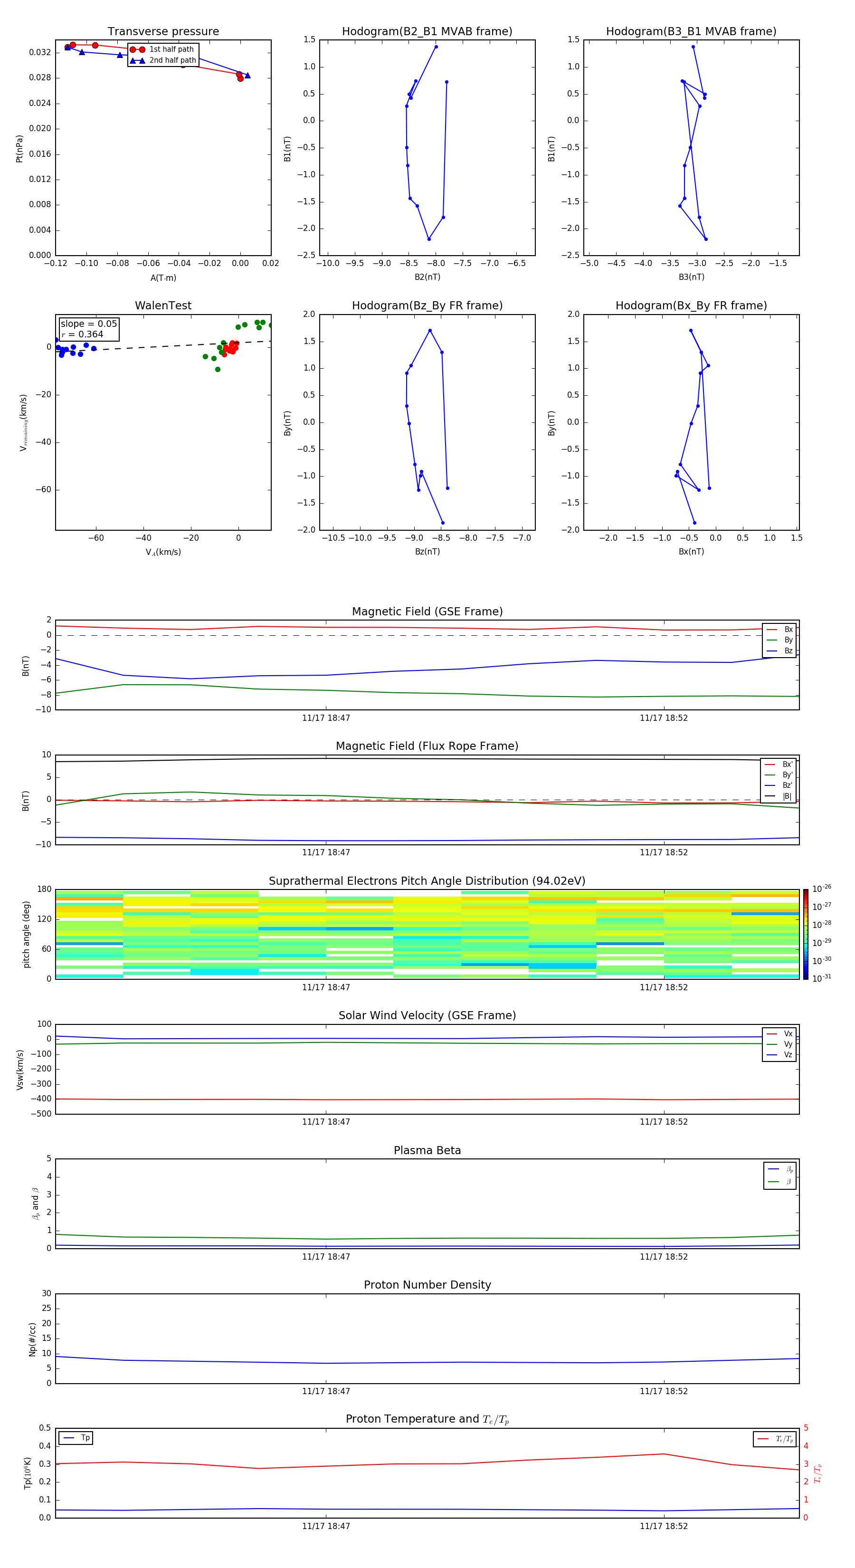Click the '2nd half path' legend entry
The width and height of the screenshot is (855, 1568).
click(163, 60)
